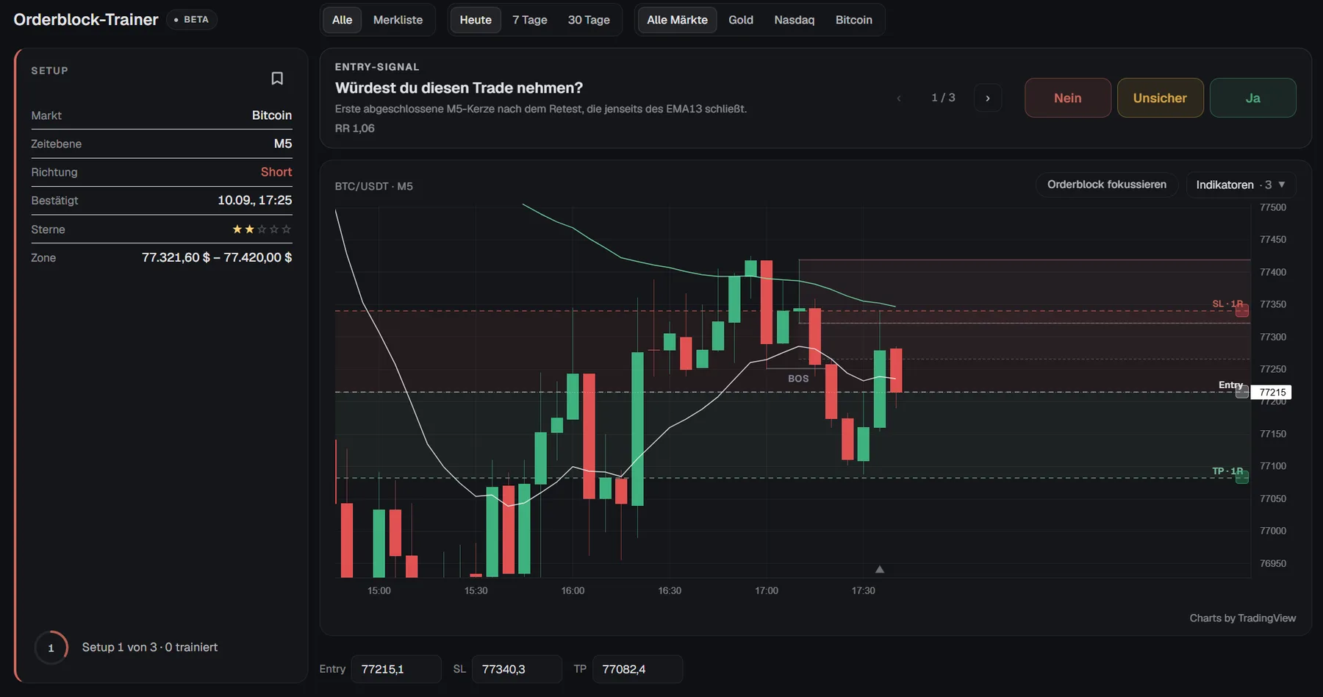Click the 17:00 time axis label
Screen dimensions: 1323x697
coord(767,591)
